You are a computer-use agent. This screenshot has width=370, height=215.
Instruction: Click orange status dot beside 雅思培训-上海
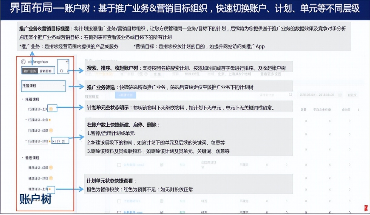[50, 189]
